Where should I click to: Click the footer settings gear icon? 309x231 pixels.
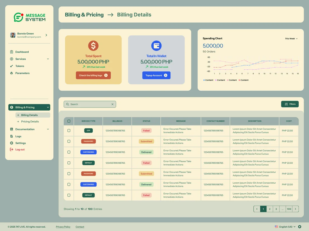click(x=299, y=227)
